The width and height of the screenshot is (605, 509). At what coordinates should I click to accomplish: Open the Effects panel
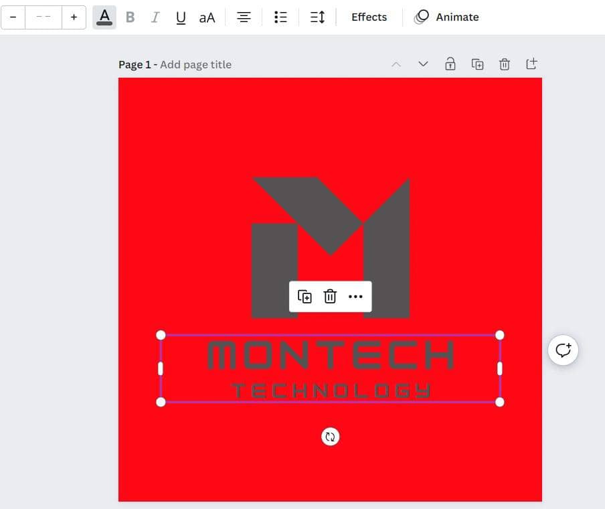(369, 17)
